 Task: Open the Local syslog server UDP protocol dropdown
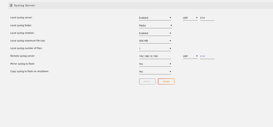point(190,18)
